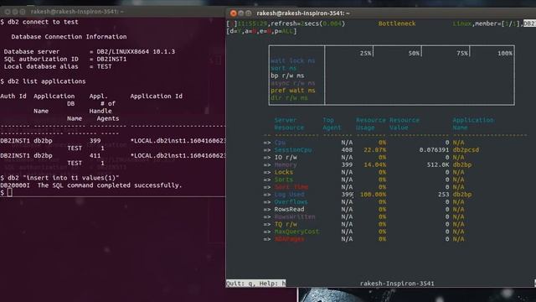
Task: Close the front db2top terminal window
Action: 233,13
